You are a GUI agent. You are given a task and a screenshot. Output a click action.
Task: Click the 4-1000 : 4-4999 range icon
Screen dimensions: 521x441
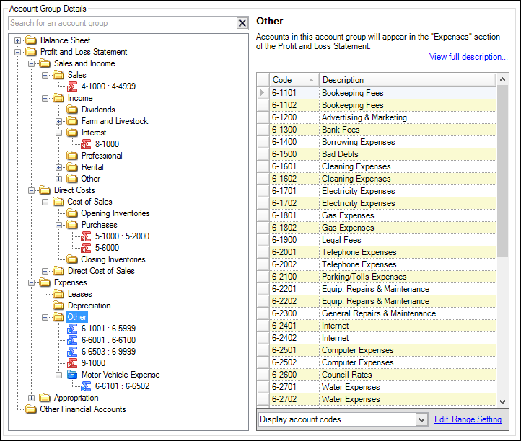[x=72, y=86]
